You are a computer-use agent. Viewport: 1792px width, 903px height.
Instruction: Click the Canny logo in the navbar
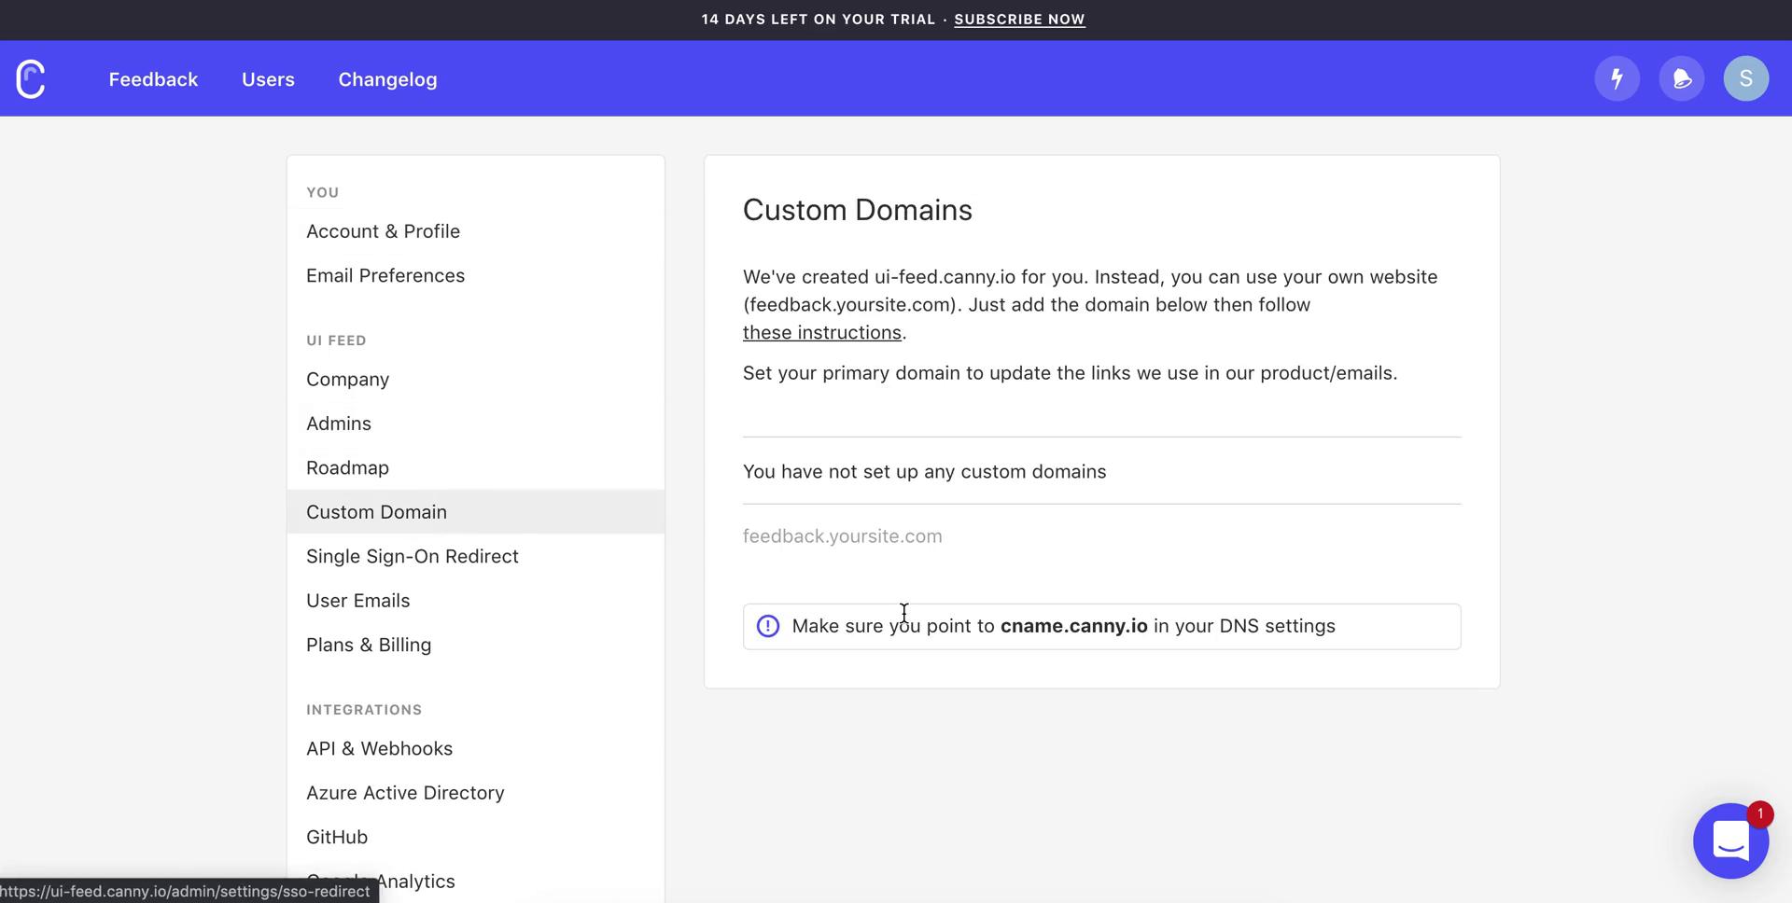(31, 78)
